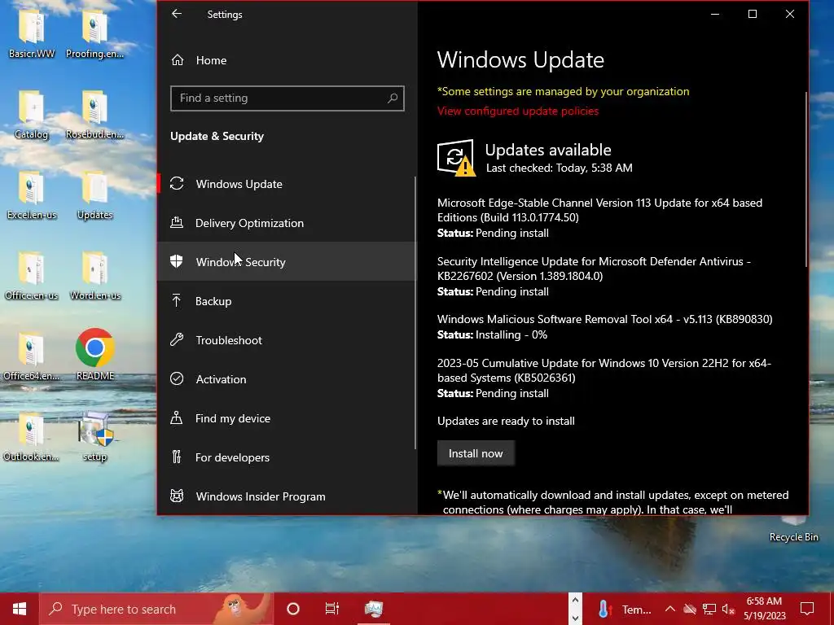Open the Backup settings page
This screenshot has width=834, height=625.
(x=288, y=301)
